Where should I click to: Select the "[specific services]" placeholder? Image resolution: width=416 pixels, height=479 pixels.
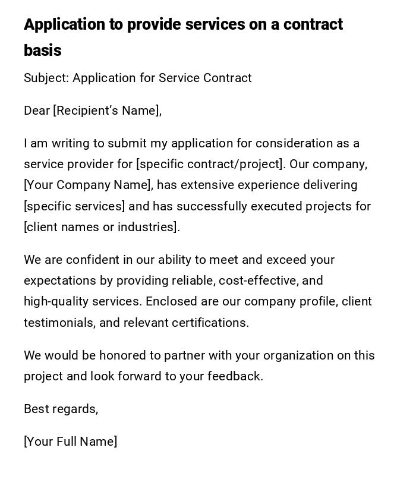pyautogui.click(x=74, y=206)
